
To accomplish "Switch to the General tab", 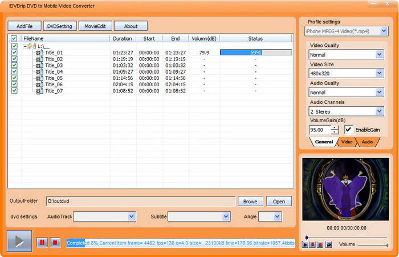I will click(324, 142).
